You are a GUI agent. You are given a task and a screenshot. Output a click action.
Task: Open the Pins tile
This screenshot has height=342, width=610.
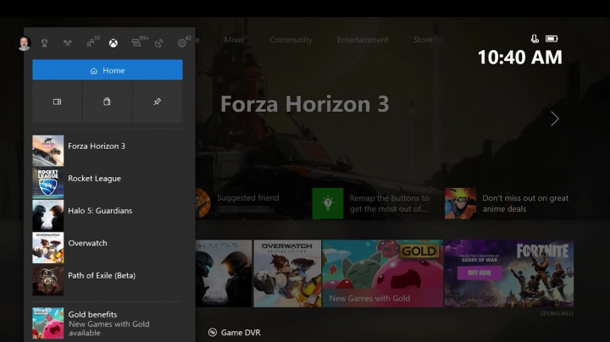point(158,102)
